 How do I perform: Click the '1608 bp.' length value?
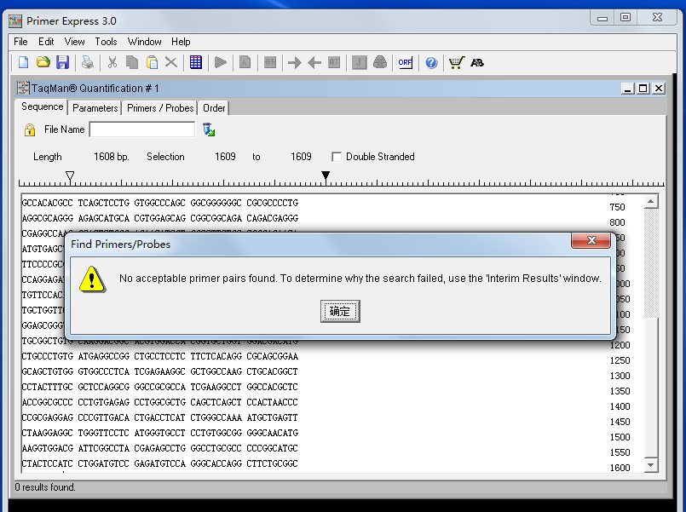click(x=111, y=157)
